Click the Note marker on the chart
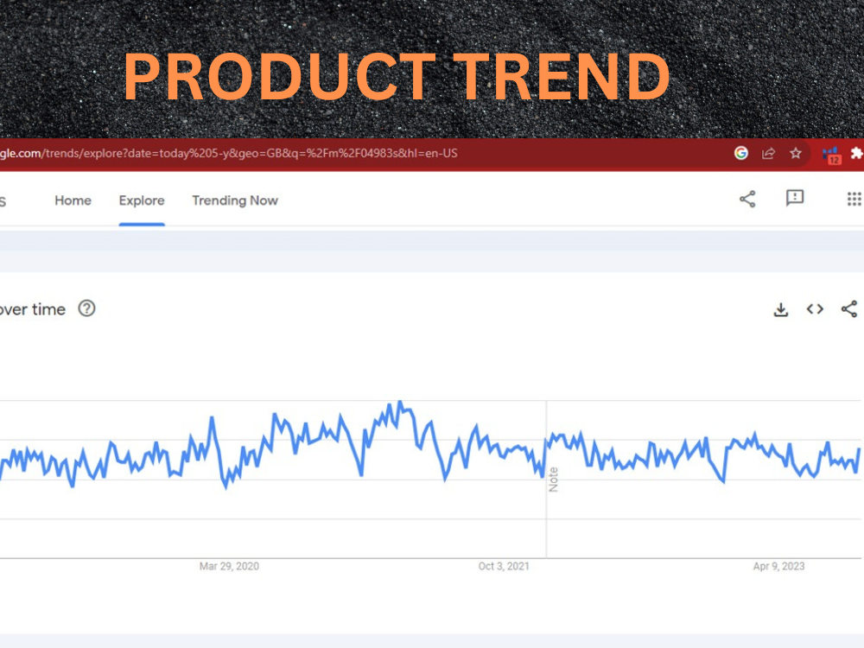 pos(553,480)
